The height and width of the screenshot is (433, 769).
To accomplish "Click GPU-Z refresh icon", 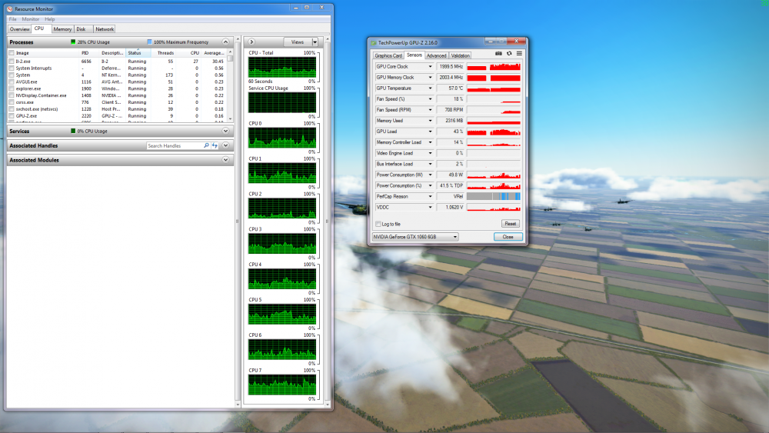I will [x=509, y=53].
